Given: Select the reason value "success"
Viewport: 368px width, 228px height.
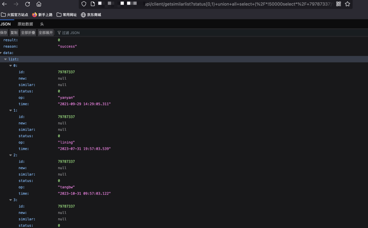Looking at the screenshot, I should click(67, 46).
